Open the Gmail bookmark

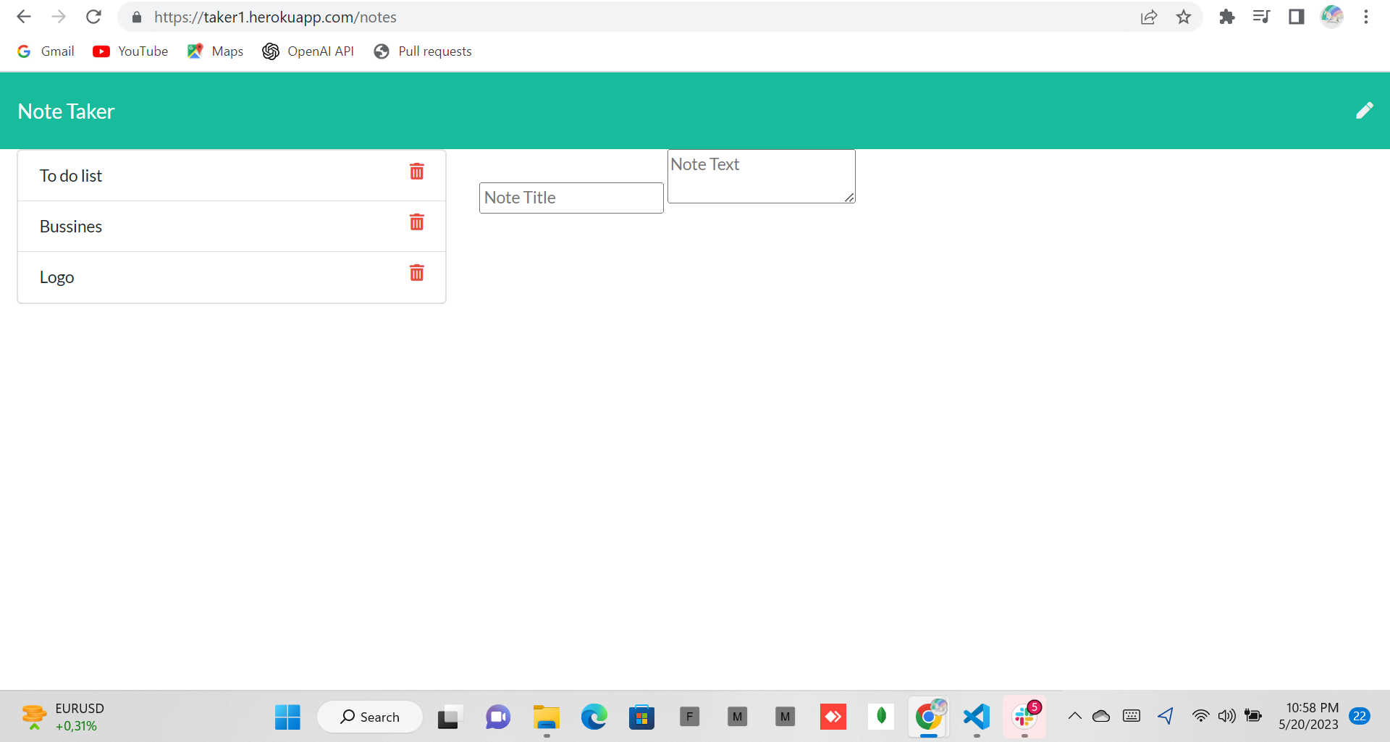[45, 51]
